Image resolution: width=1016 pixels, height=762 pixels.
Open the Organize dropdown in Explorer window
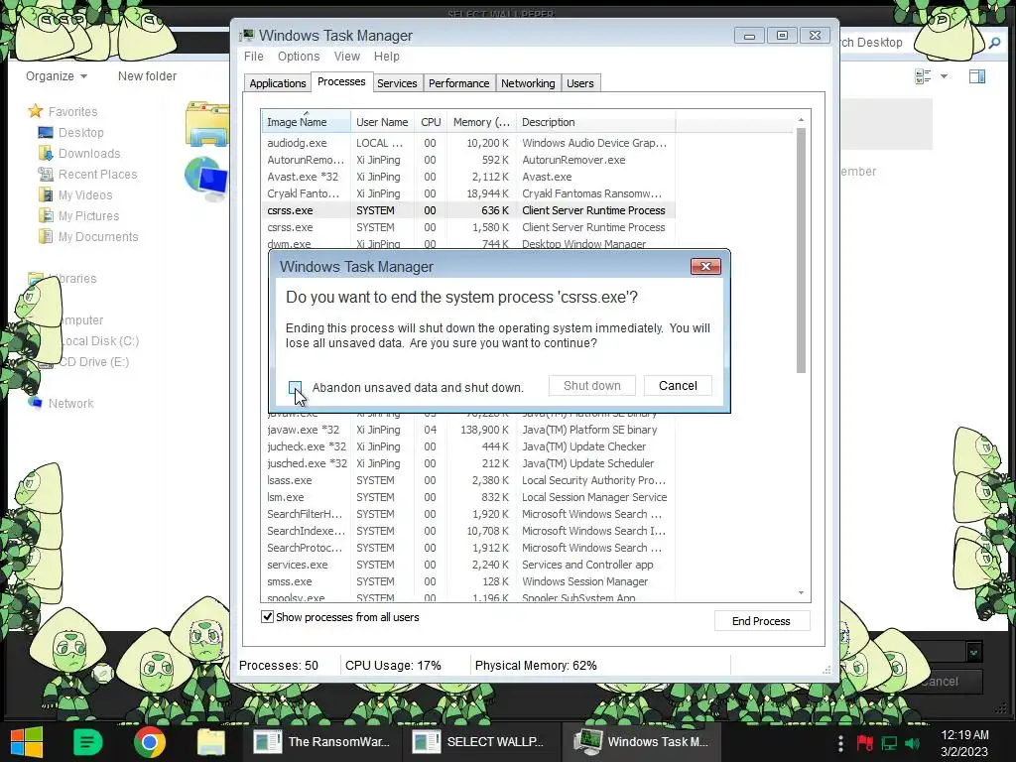pyautogui.click(x=56, y=75)
